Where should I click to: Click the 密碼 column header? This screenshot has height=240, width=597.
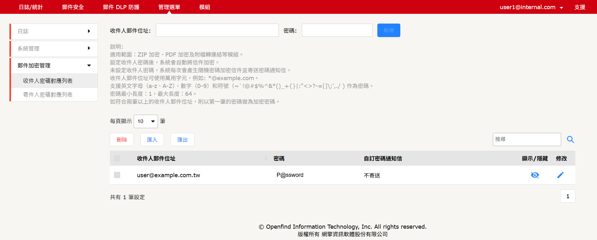click(279, 159)
